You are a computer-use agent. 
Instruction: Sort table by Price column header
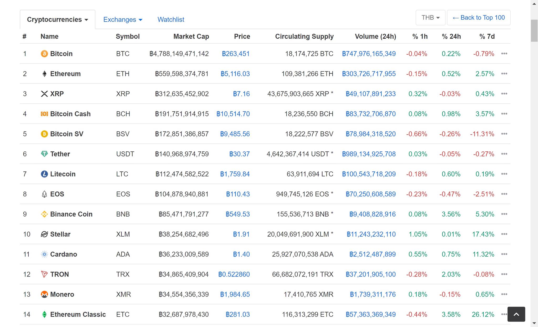[x=242, y=36]
